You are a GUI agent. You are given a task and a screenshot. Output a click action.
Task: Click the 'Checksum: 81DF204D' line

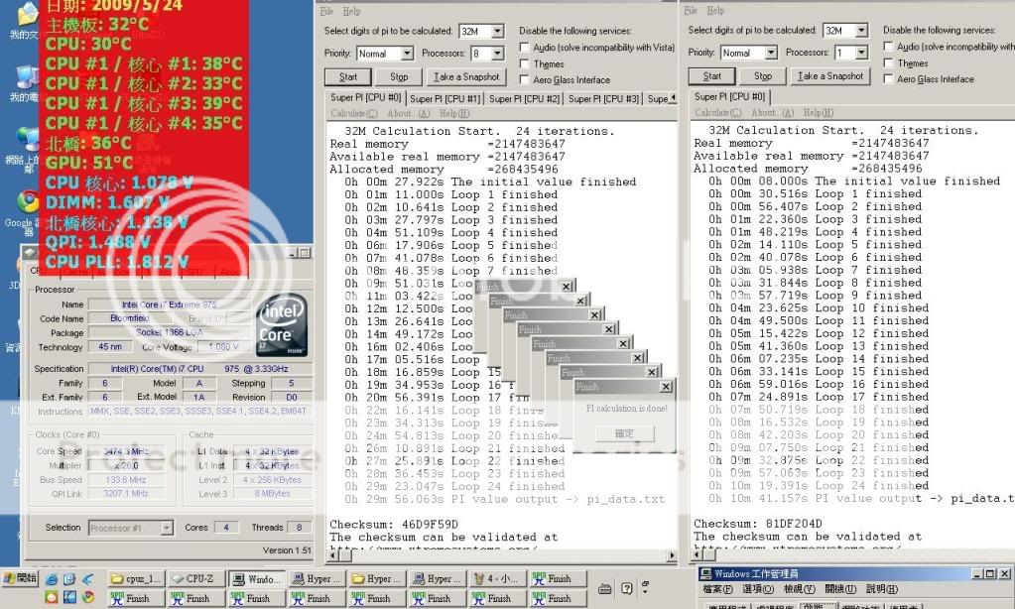(x=758, y=524)
